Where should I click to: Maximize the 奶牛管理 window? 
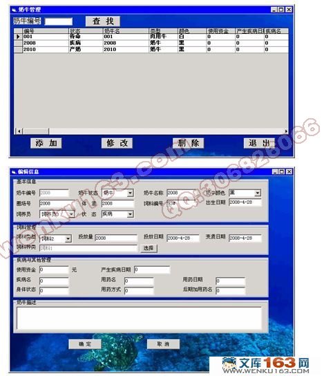282,10
